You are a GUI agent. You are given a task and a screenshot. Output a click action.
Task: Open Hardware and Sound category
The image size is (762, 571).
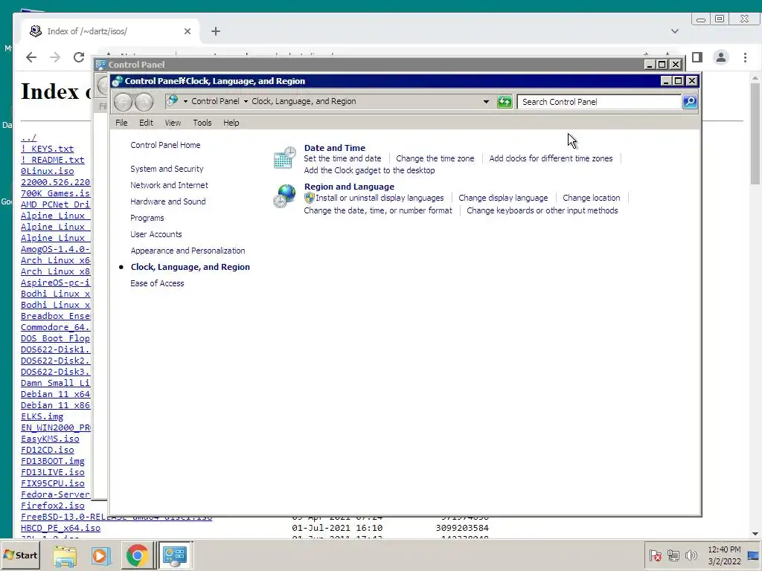(167, 201)
